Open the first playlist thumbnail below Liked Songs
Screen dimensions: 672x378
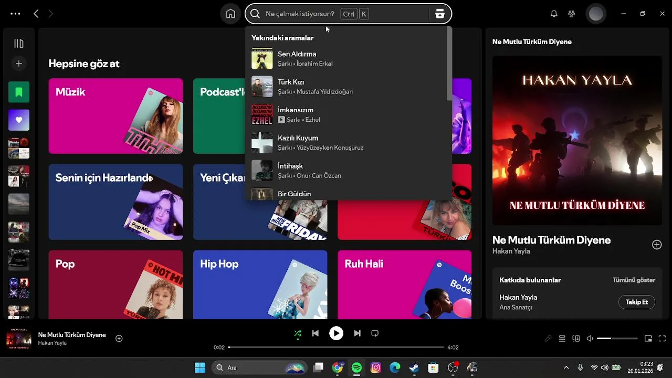click(19, 148)
